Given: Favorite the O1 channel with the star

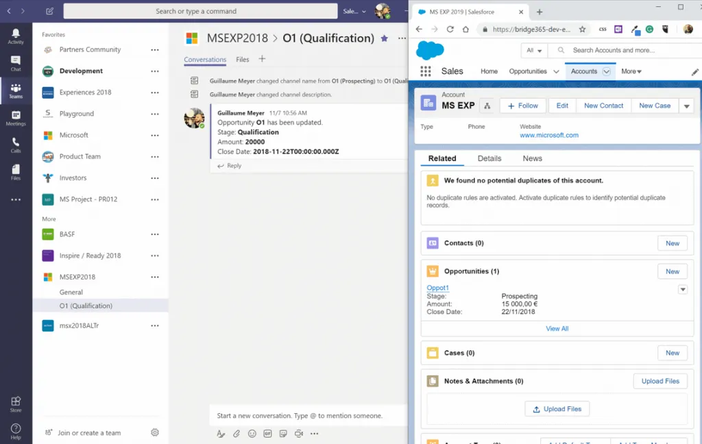Looking at the screenshot, I should [384, 38].
